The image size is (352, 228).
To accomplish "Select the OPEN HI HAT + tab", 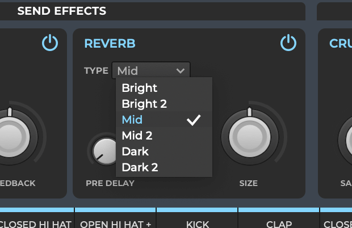I will tap(115, 223).
